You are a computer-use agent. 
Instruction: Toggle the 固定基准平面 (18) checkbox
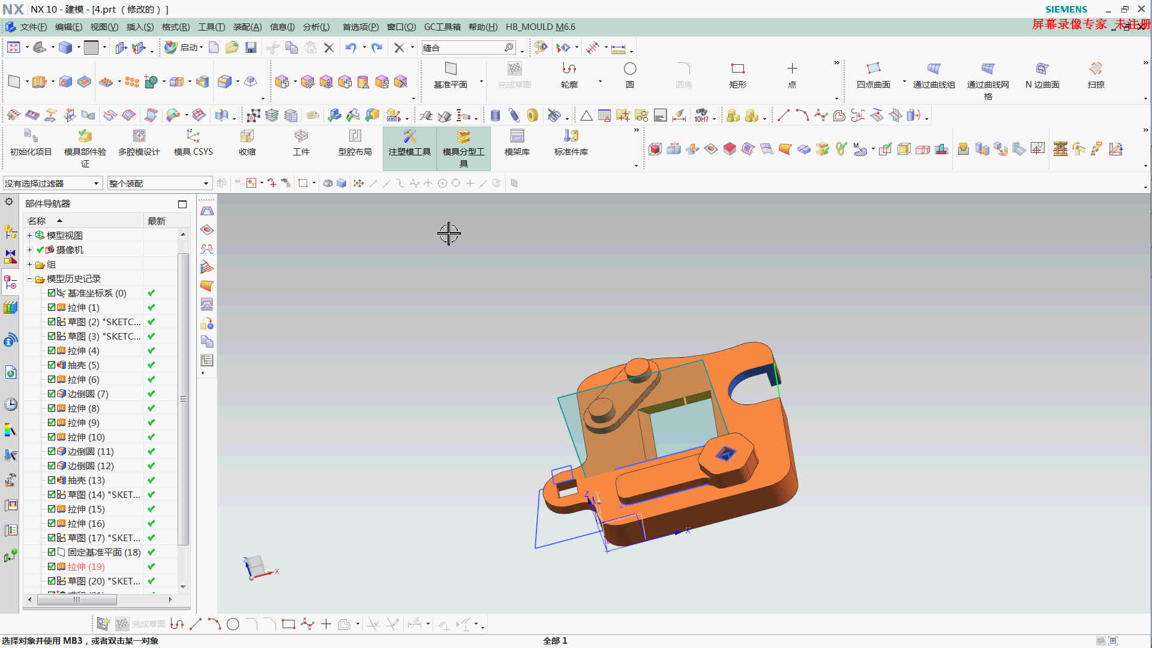pyautogui.click(x=52, y=552)
